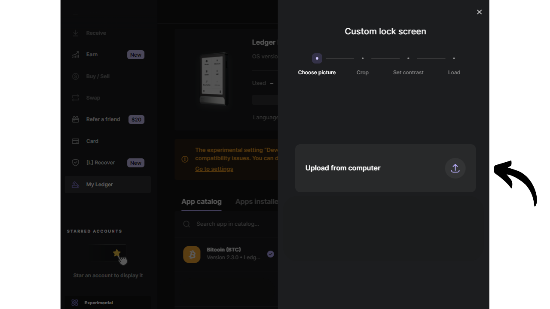Click the Refer a friend gift icon
This screenshot has width=550, height=309.
(76, 119)
